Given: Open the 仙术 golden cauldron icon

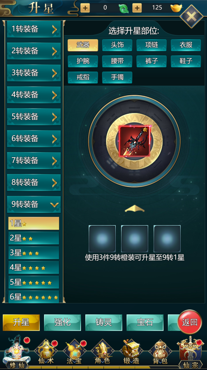Looking at the screenshot, I should coord(46,352).
